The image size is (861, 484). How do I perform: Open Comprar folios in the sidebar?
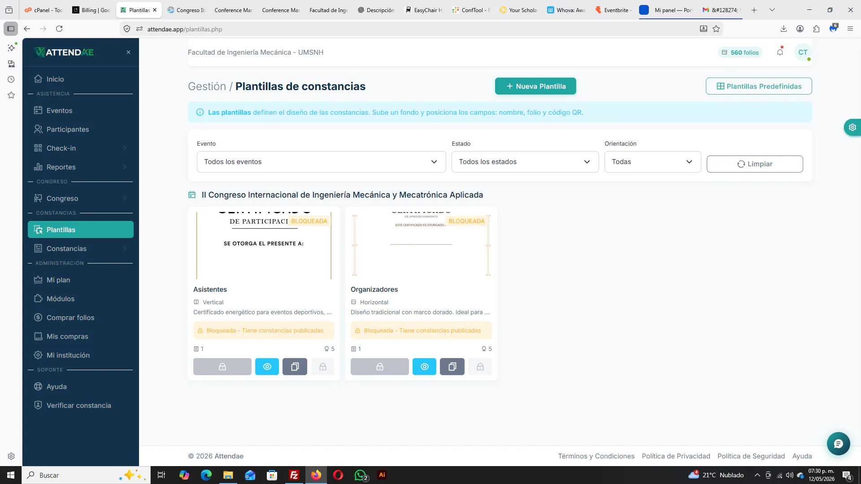coord(81,317)
